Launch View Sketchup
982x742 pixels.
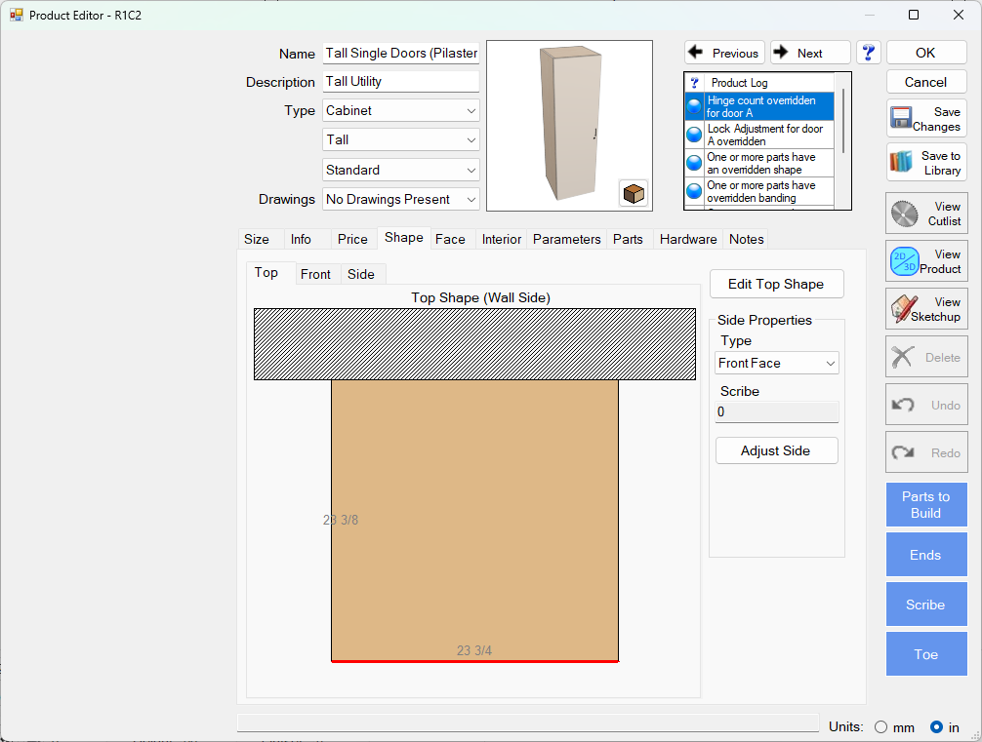point(926,309)
